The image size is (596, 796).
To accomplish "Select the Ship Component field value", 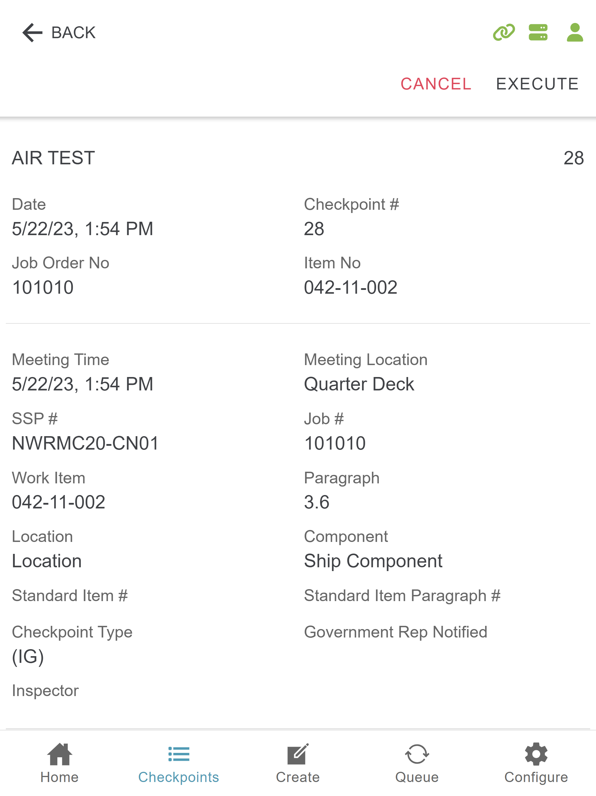I will [x=373, y=561].
